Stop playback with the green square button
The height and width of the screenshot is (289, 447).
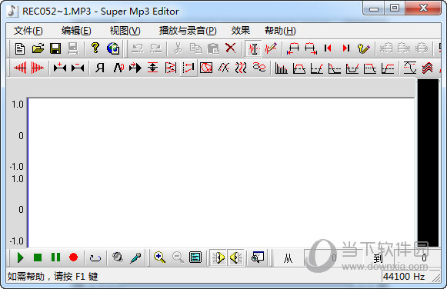point(38,257)
